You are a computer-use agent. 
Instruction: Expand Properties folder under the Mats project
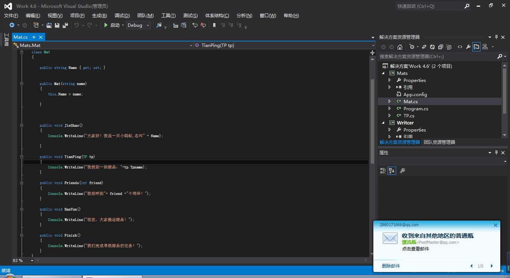pos(389,80)
